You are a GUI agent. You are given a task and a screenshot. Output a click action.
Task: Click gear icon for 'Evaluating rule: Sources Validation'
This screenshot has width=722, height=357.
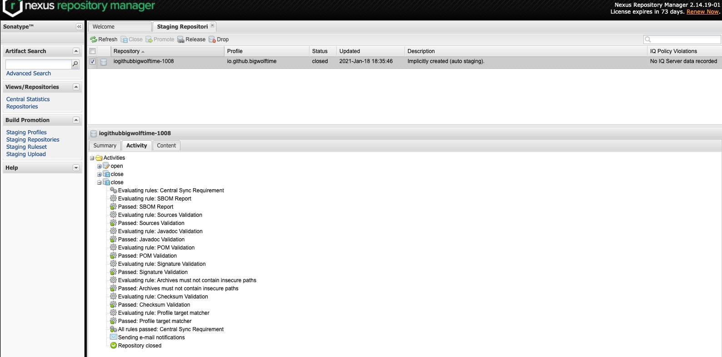pyautogui.click(x=114, y=215)
